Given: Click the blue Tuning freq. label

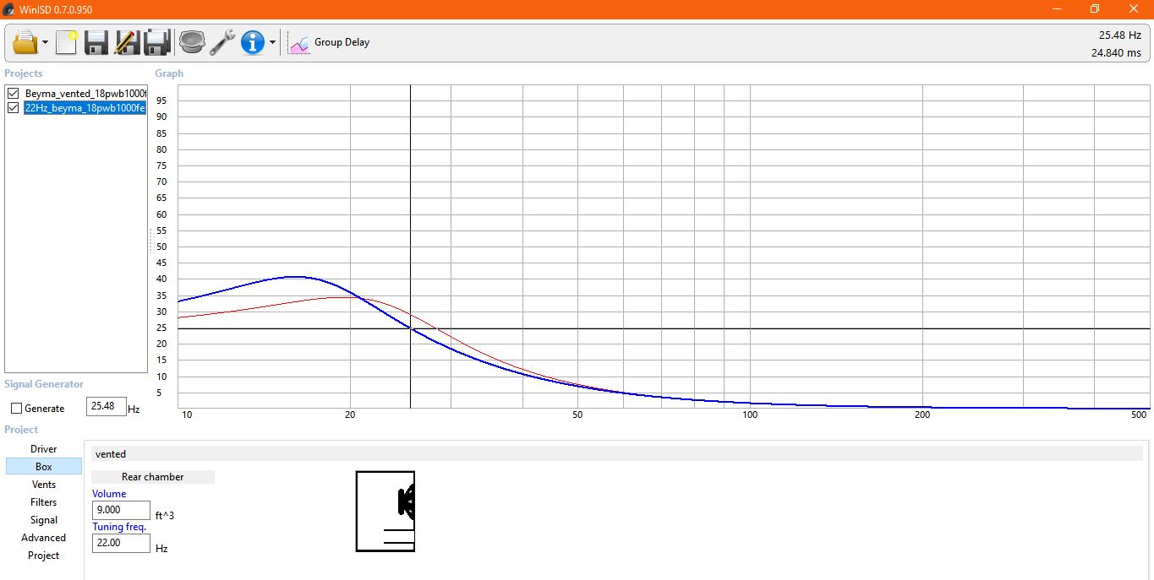Looking at the screenshot, I should (119, 527).
